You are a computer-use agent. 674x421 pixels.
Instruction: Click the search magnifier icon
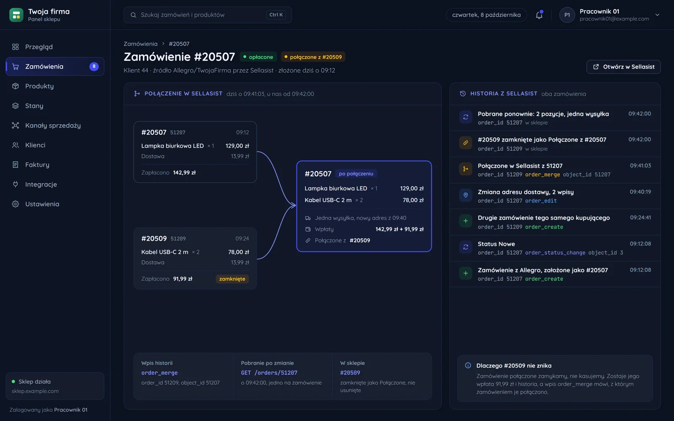[133, 15]
